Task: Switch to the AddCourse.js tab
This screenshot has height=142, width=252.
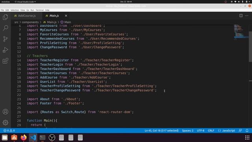Action: [27, 16]
